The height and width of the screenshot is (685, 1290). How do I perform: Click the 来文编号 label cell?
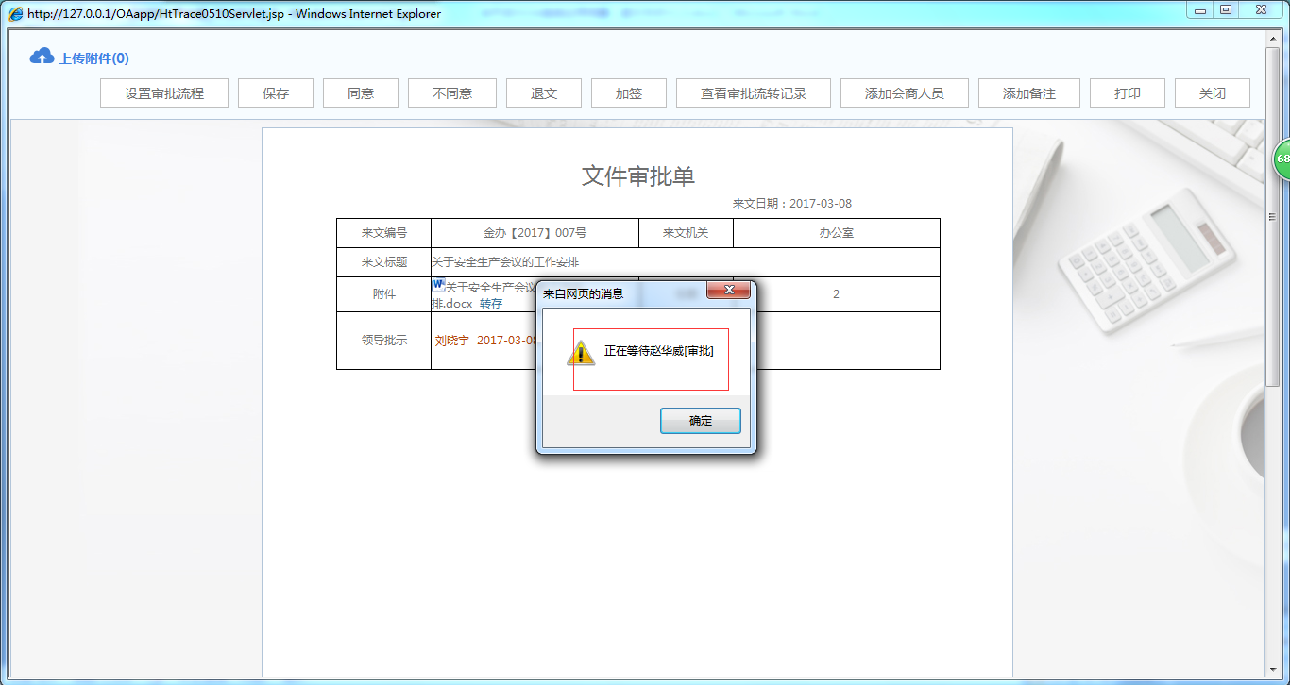(x=384, y=233)
